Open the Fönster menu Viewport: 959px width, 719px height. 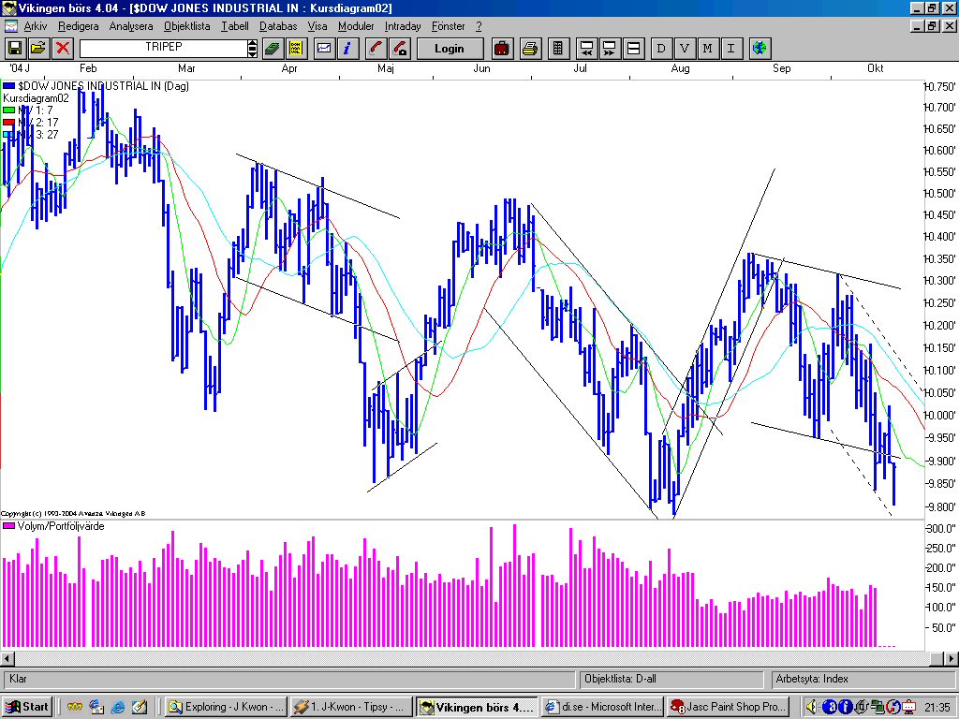[x=449, y=26]
